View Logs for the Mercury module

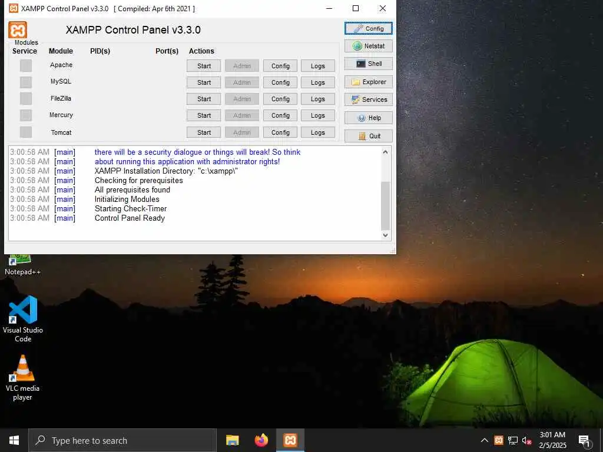coord(318,115)
